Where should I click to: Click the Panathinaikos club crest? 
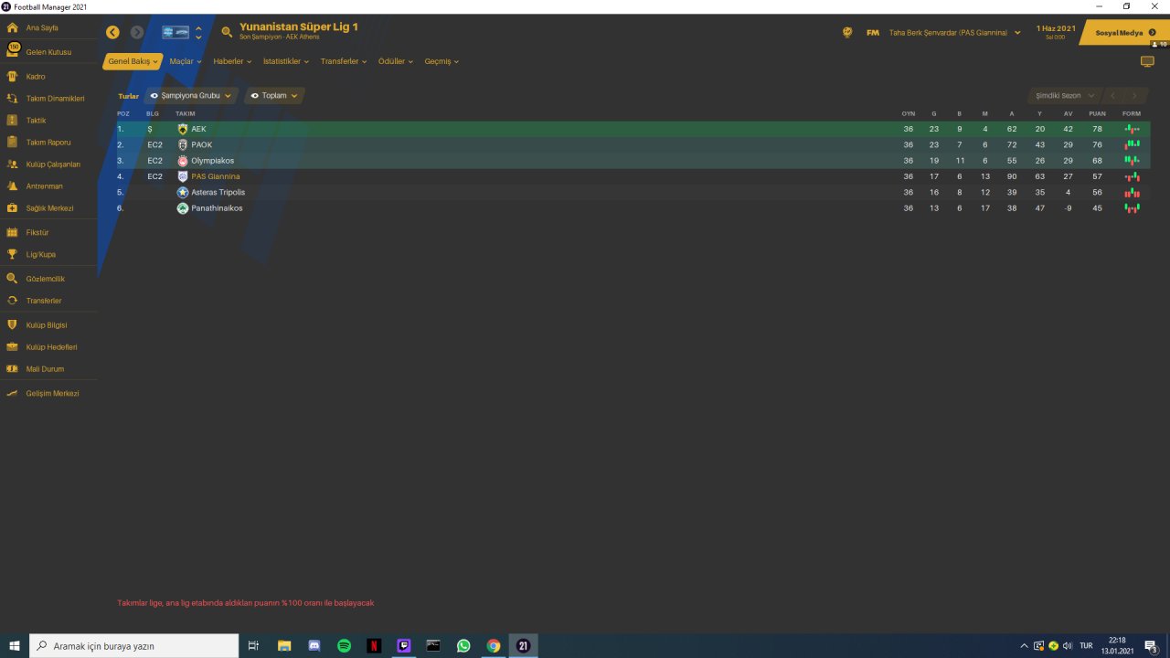click(183, 208)
